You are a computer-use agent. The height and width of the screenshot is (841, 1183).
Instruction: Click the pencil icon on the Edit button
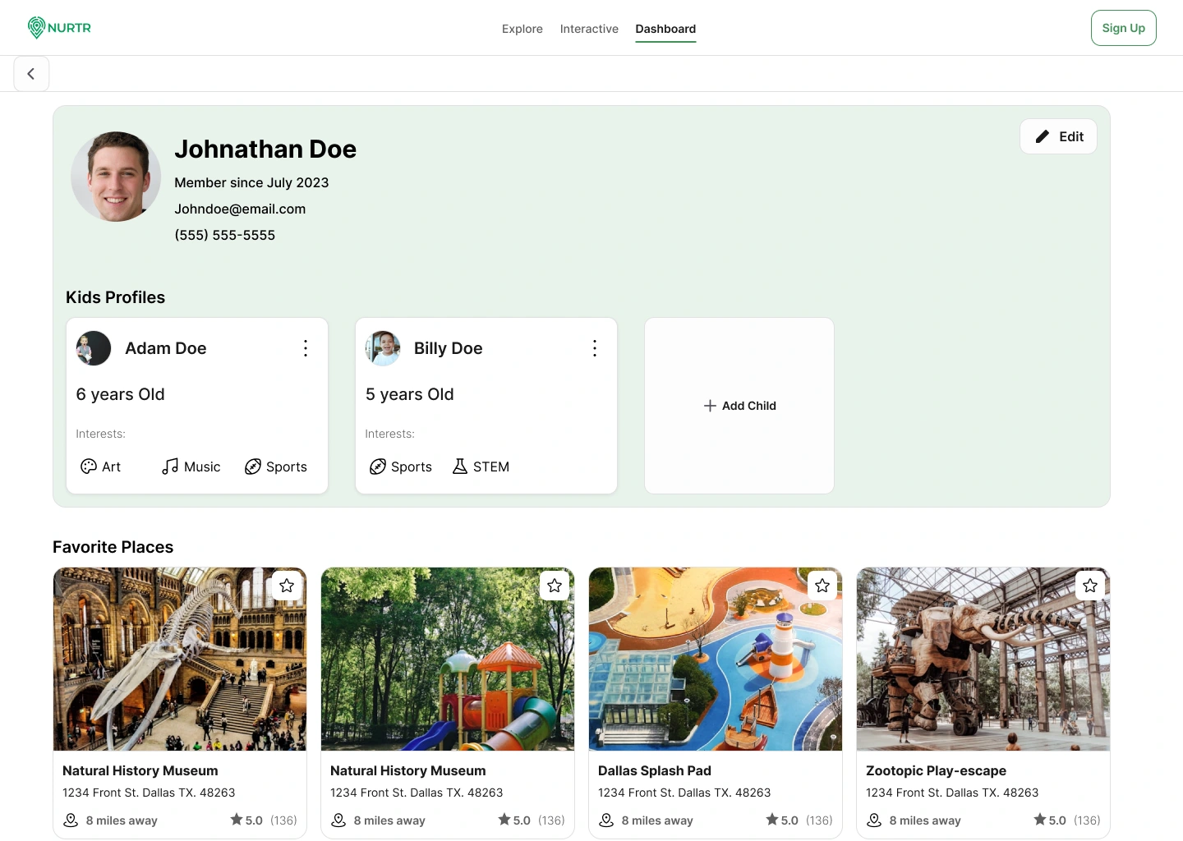(x=1042, y=136)
